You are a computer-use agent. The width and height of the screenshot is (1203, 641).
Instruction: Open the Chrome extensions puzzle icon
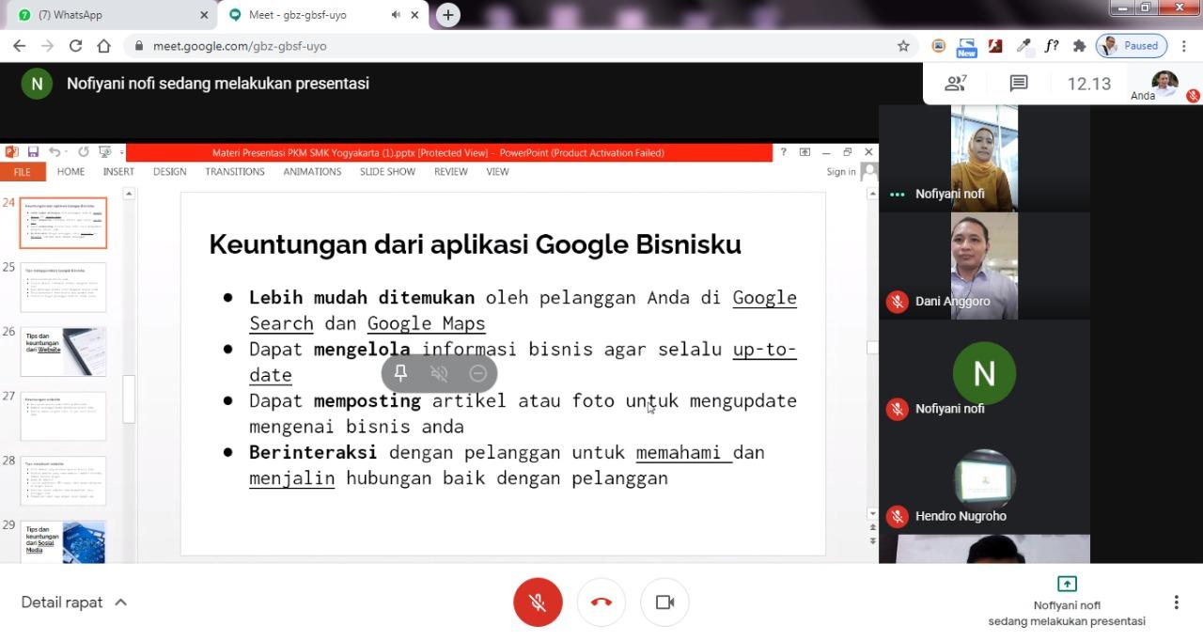coord(1079,46)
